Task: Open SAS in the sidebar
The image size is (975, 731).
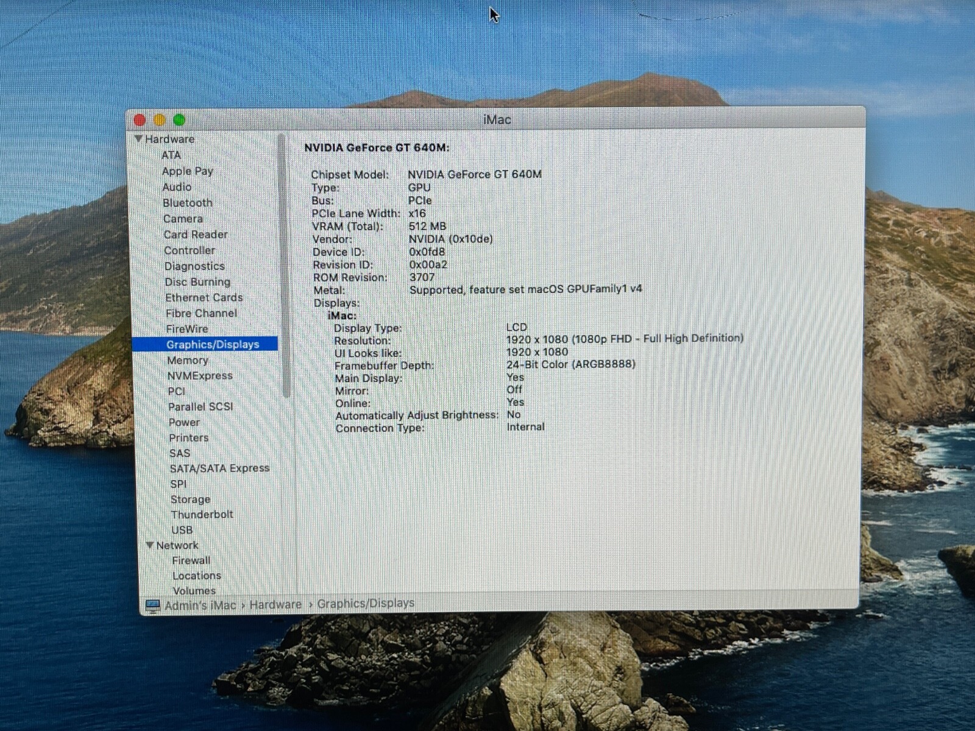Action: coord(180,453)
